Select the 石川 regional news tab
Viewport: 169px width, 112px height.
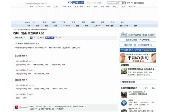pyautogui.click(x=112, y=22)
